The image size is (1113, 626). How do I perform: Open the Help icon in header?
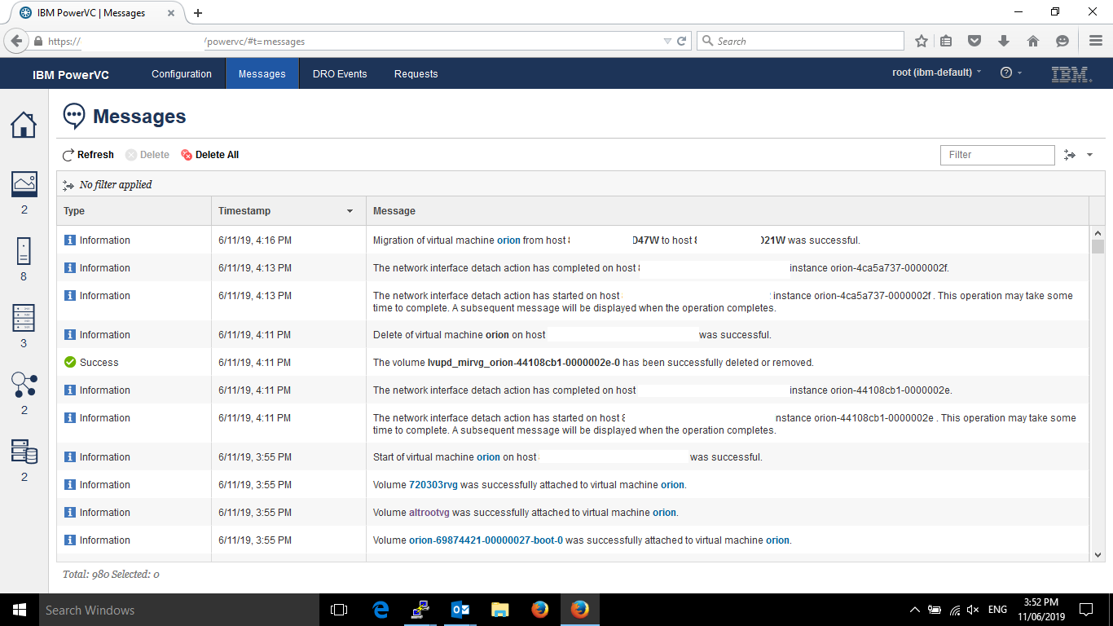click(1006, 73)
